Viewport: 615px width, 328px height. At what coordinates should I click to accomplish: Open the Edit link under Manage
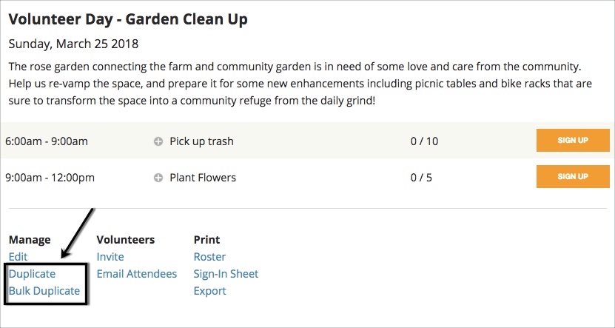[18, 257]
